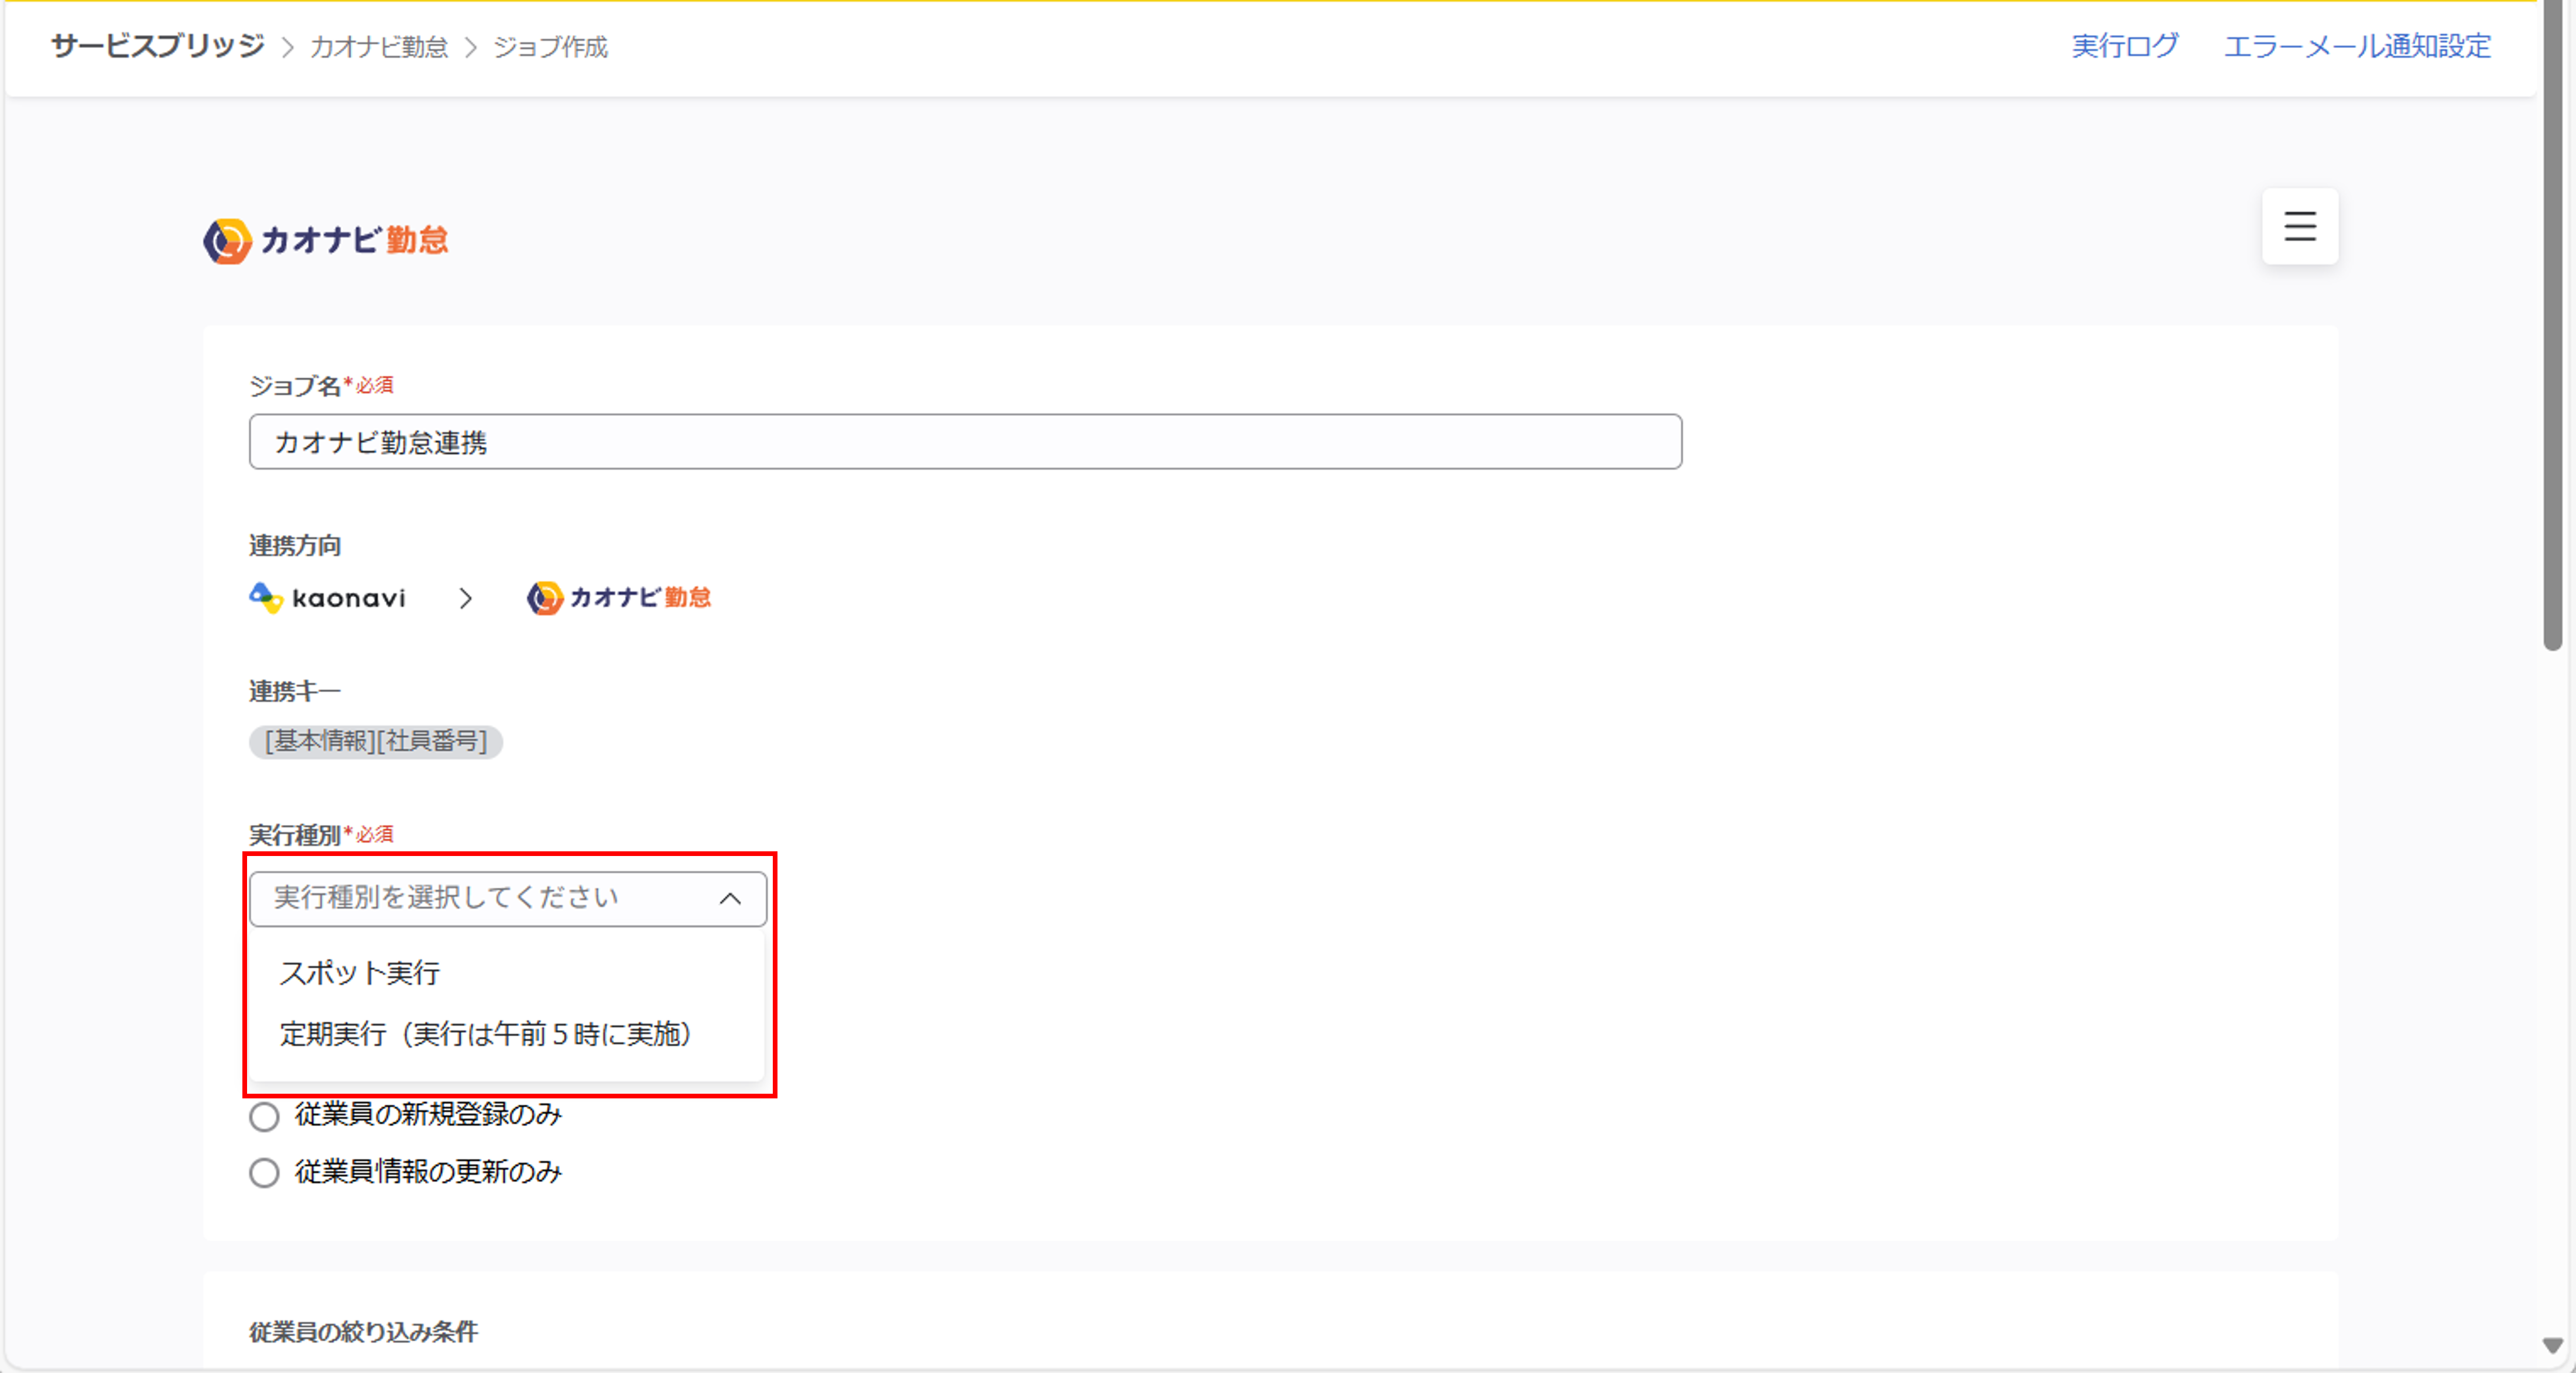Choose 定期実行 (午前5時) option
The width and height of the screenshot is (2576, 1373).
point(486,1034)
